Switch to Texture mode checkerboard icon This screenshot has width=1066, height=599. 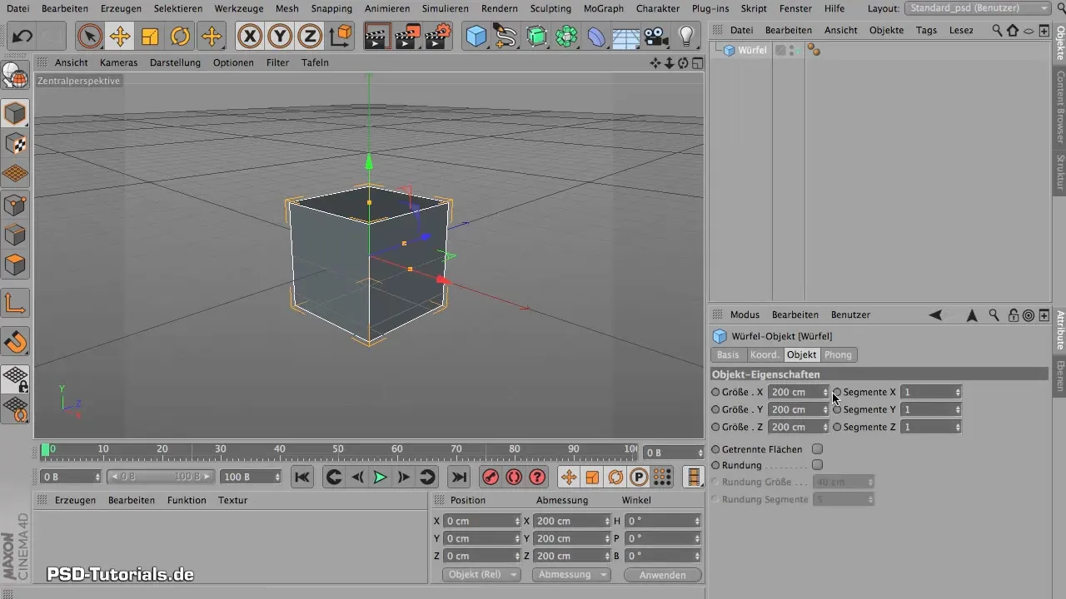click(x=16, y=144)
